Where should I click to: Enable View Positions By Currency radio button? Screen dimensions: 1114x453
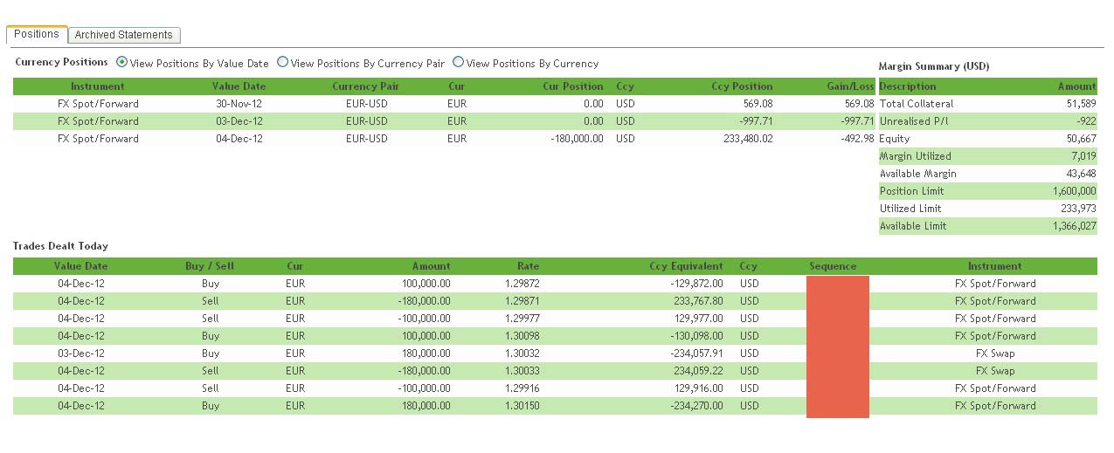[x=458, y=63]
